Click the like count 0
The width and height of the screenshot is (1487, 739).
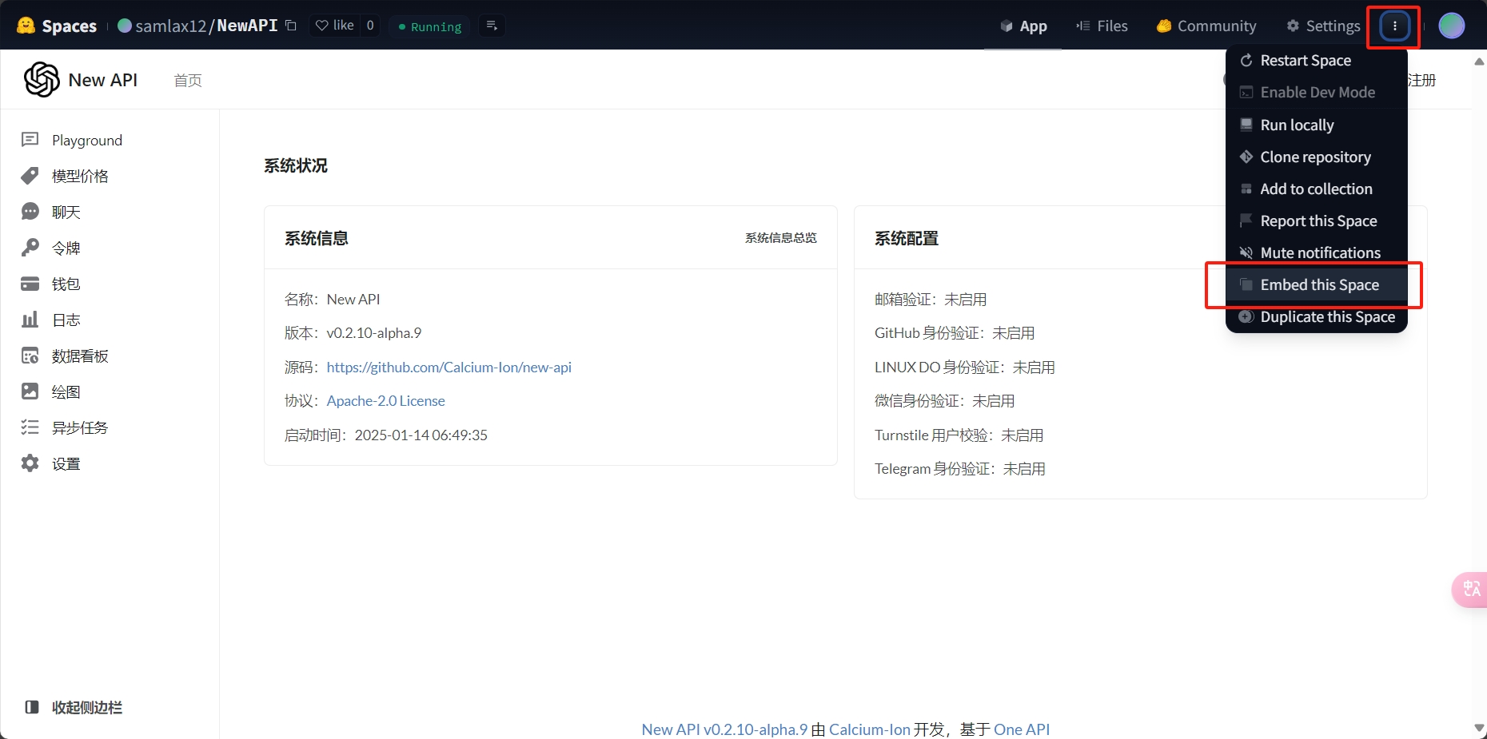click(370, 26)
